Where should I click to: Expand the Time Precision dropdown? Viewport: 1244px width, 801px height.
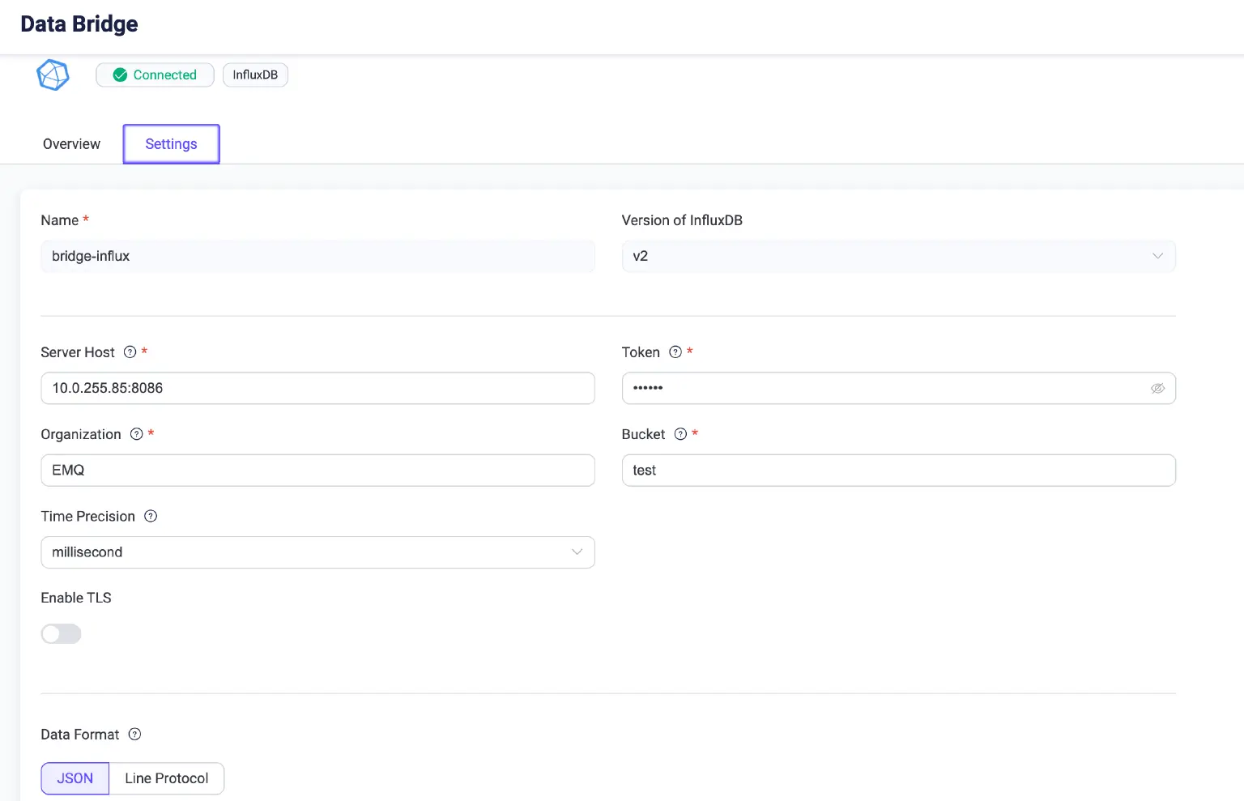tap(317, 552)
